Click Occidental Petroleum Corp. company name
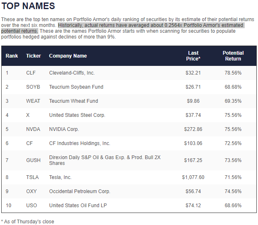The width and height of the screenshot is (258, 225). (x=79, y=191)
